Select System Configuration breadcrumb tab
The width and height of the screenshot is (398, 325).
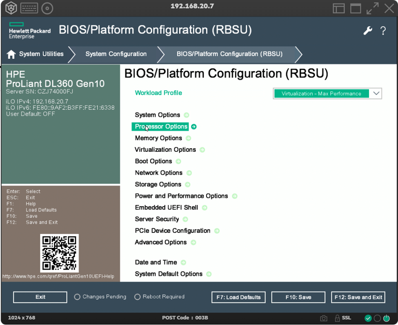point(116,54)
